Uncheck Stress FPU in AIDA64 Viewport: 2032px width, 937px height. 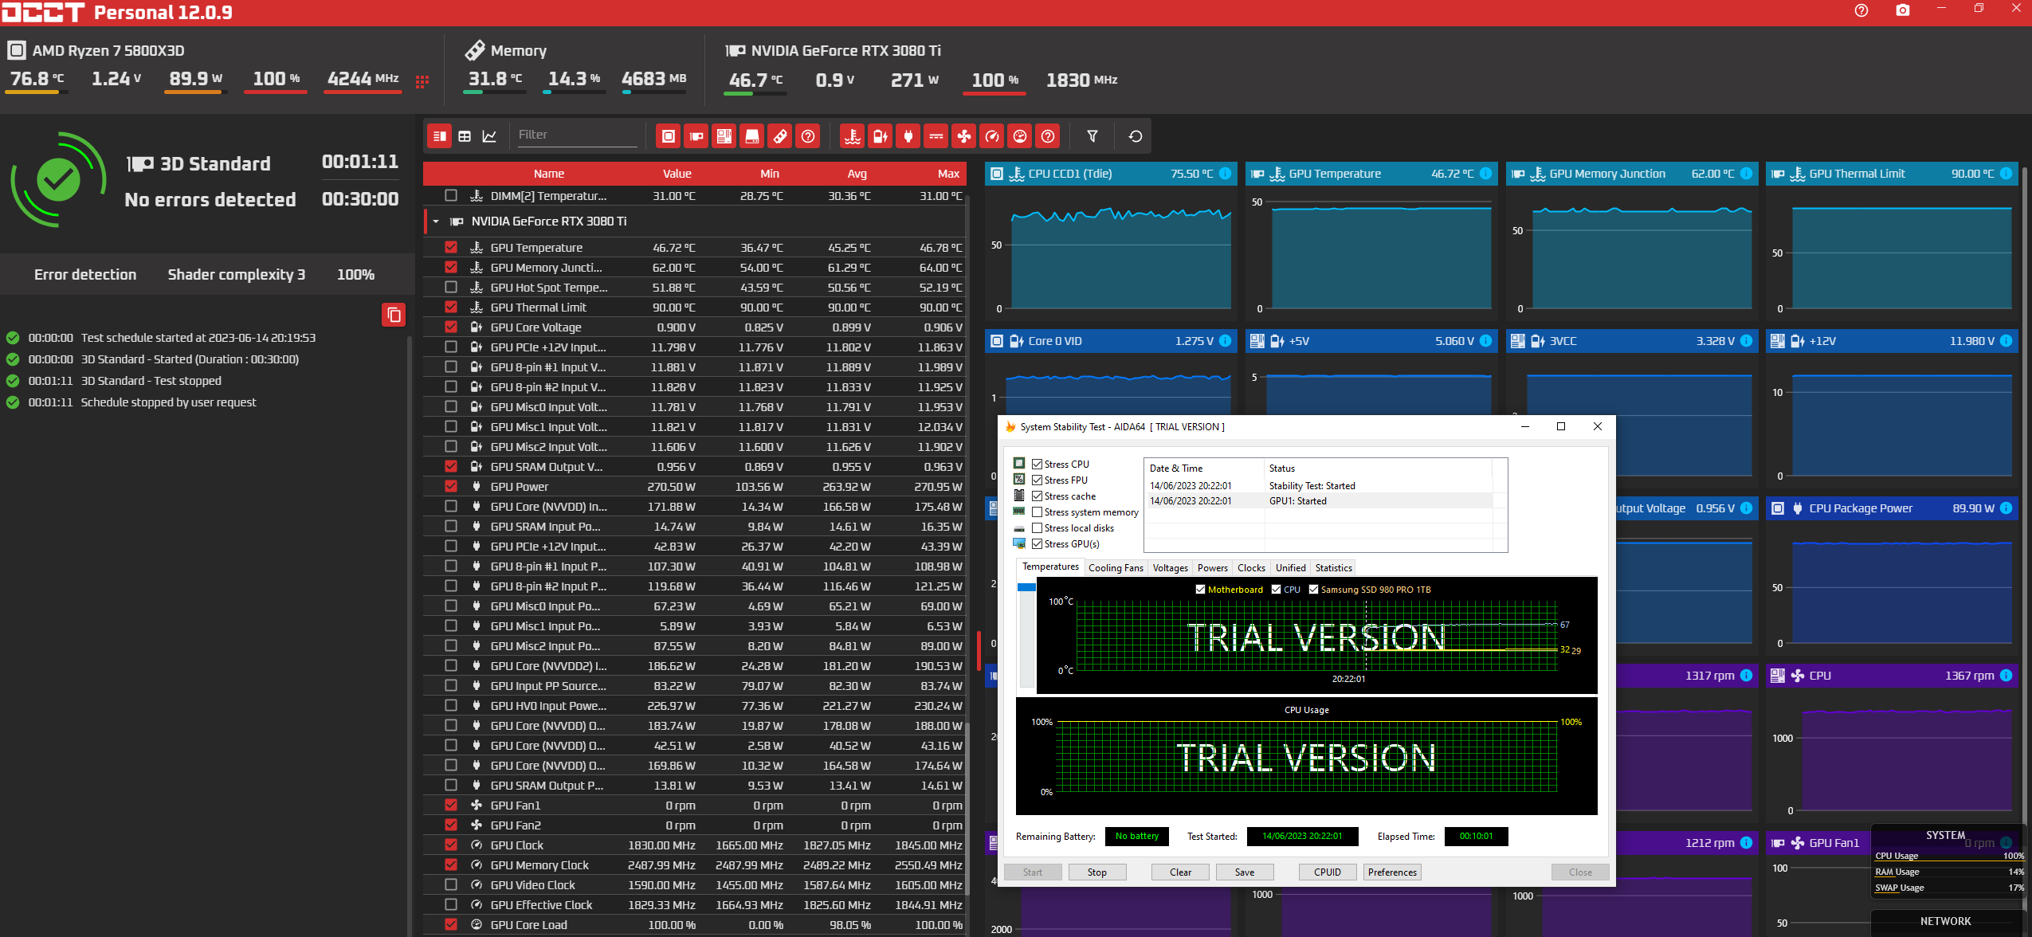(x=1038, y=480)
